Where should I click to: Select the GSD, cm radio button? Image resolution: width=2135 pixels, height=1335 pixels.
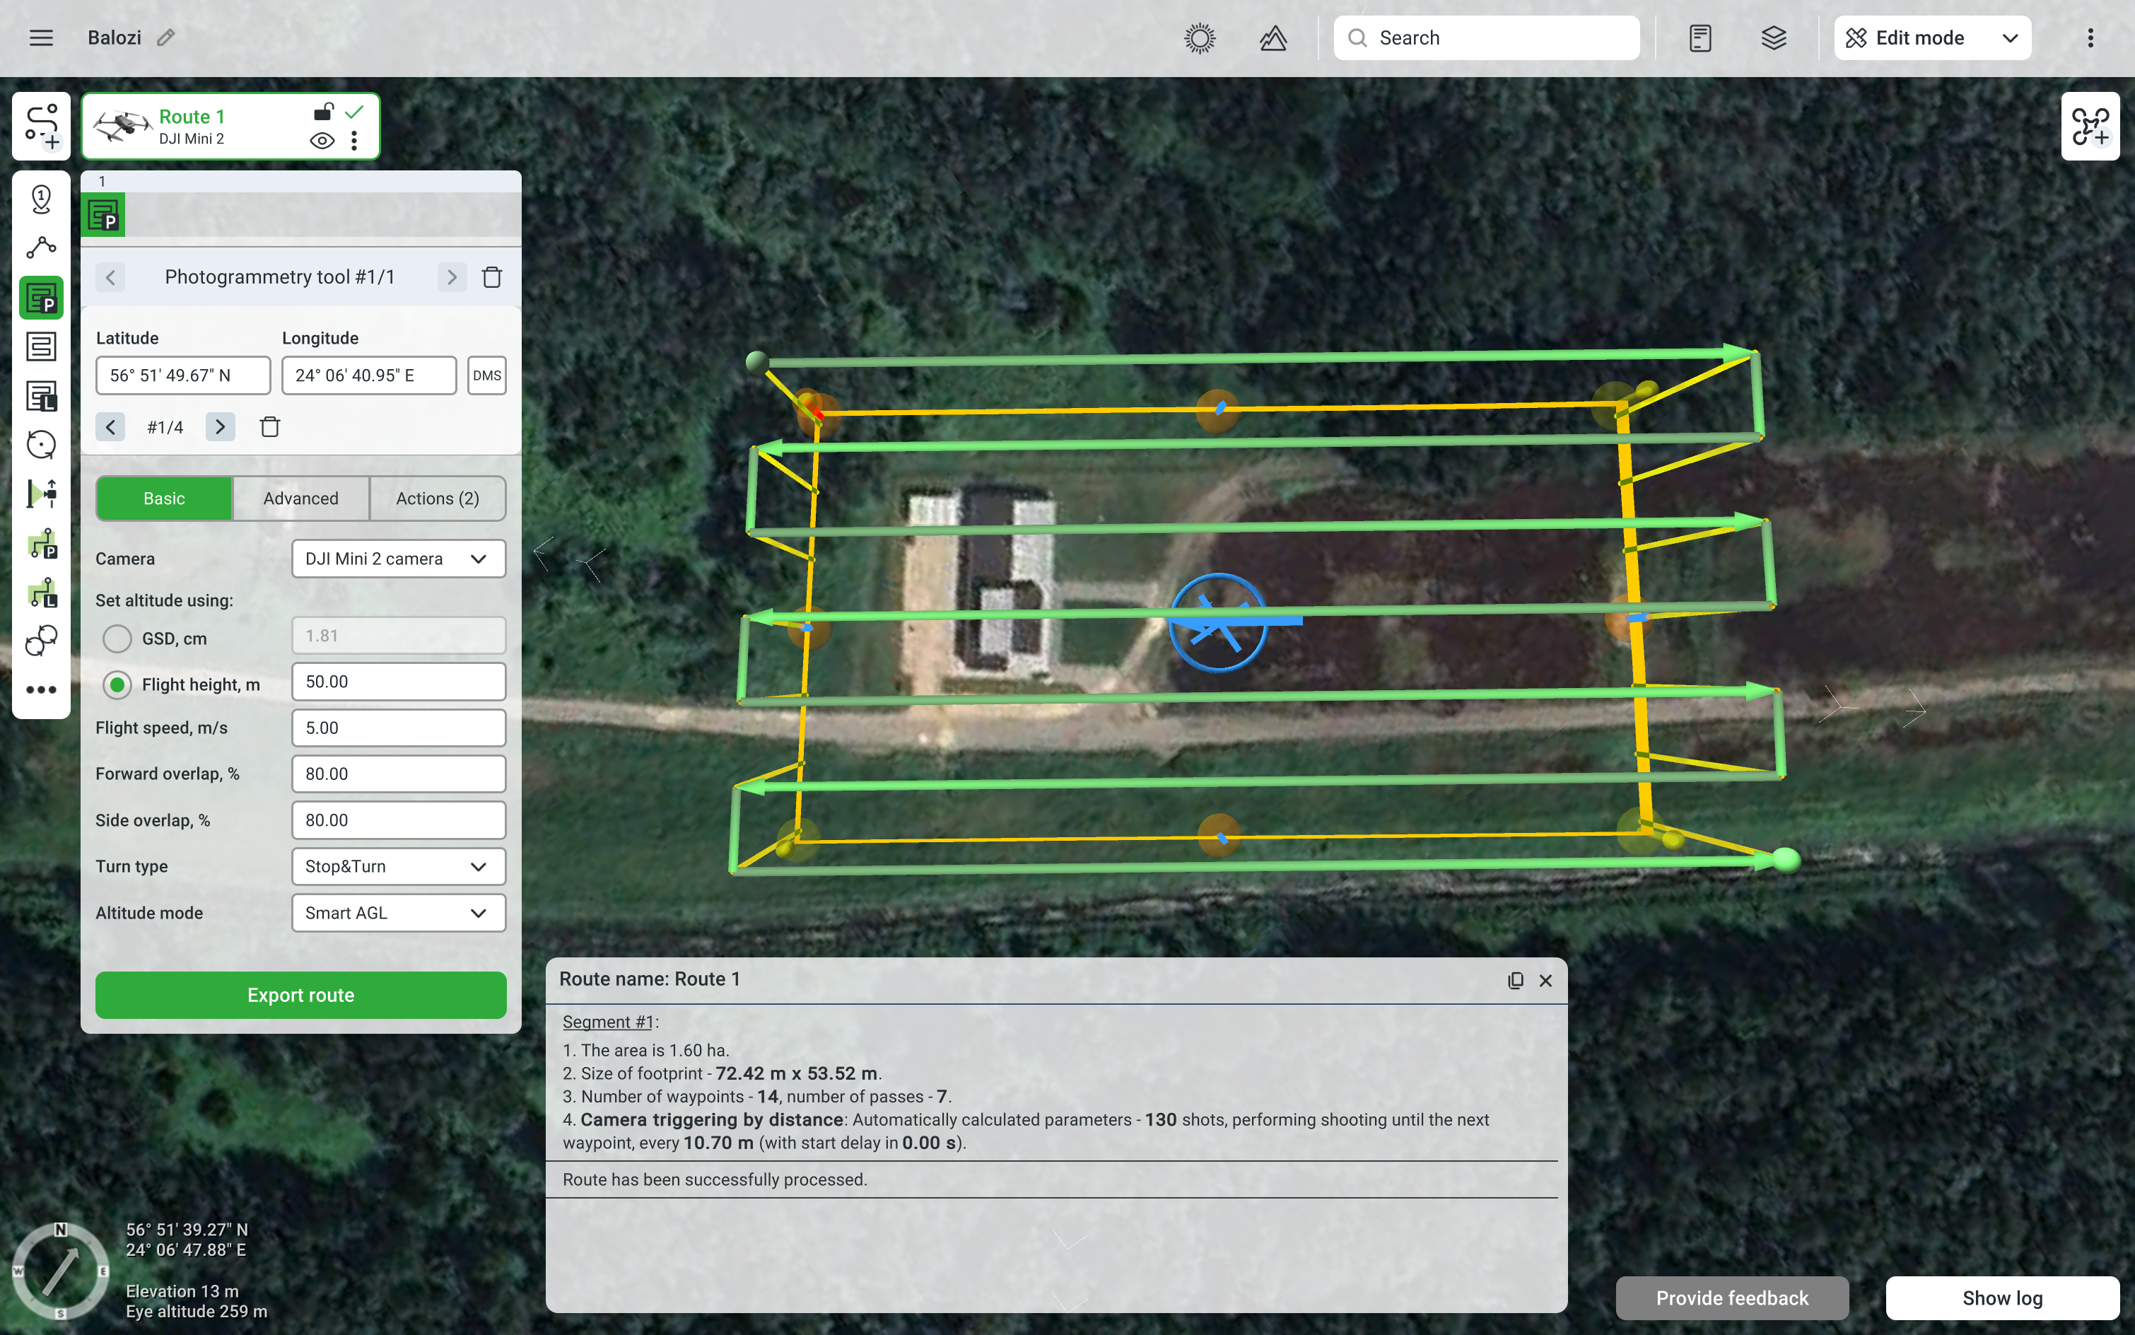(x=117, y=638)
